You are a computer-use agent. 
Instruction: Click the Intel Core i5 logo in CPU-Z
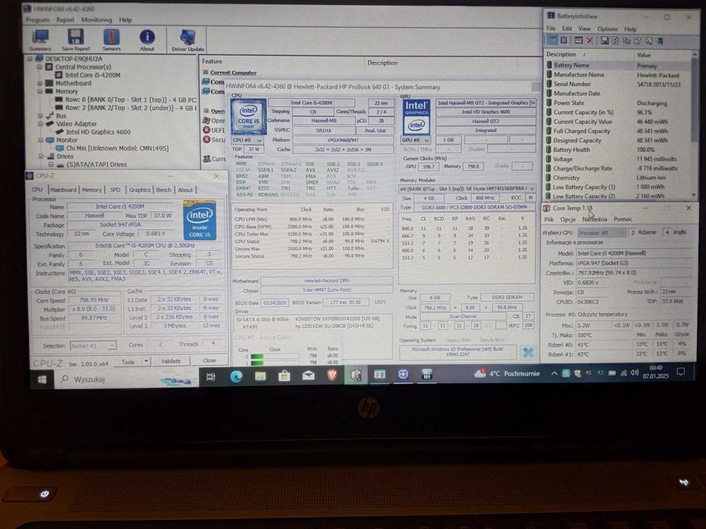pyautogui.click(x=200, y=220)
